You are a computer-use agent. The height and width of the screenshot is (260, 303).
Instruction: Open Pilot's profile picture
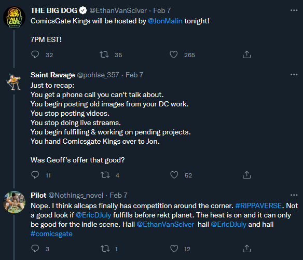15,202
